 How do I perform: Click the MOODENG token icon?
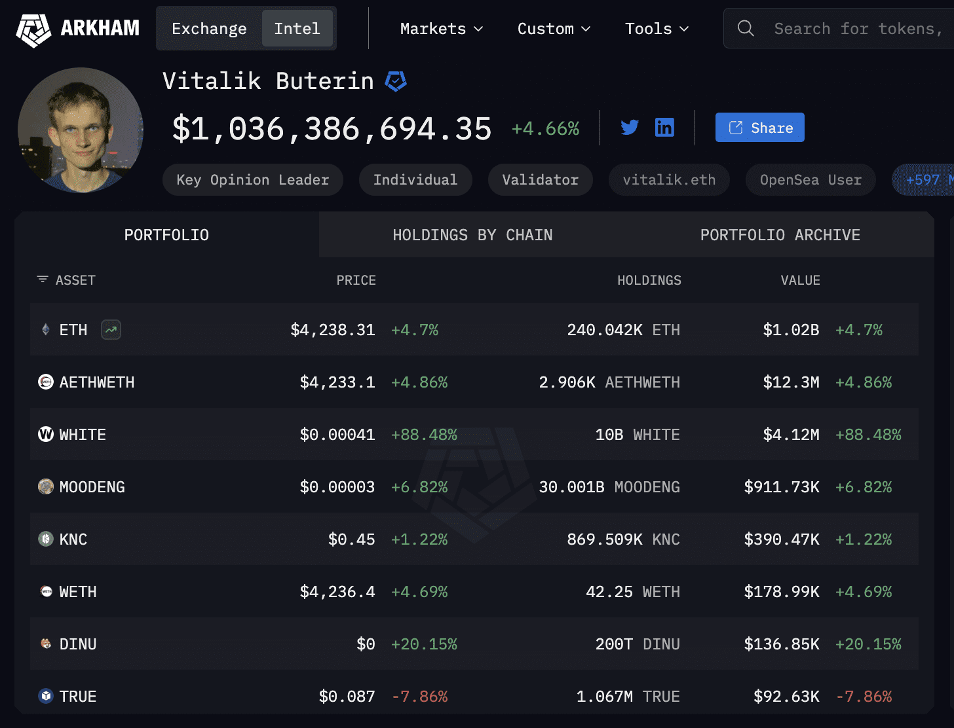tap(46, 486)
